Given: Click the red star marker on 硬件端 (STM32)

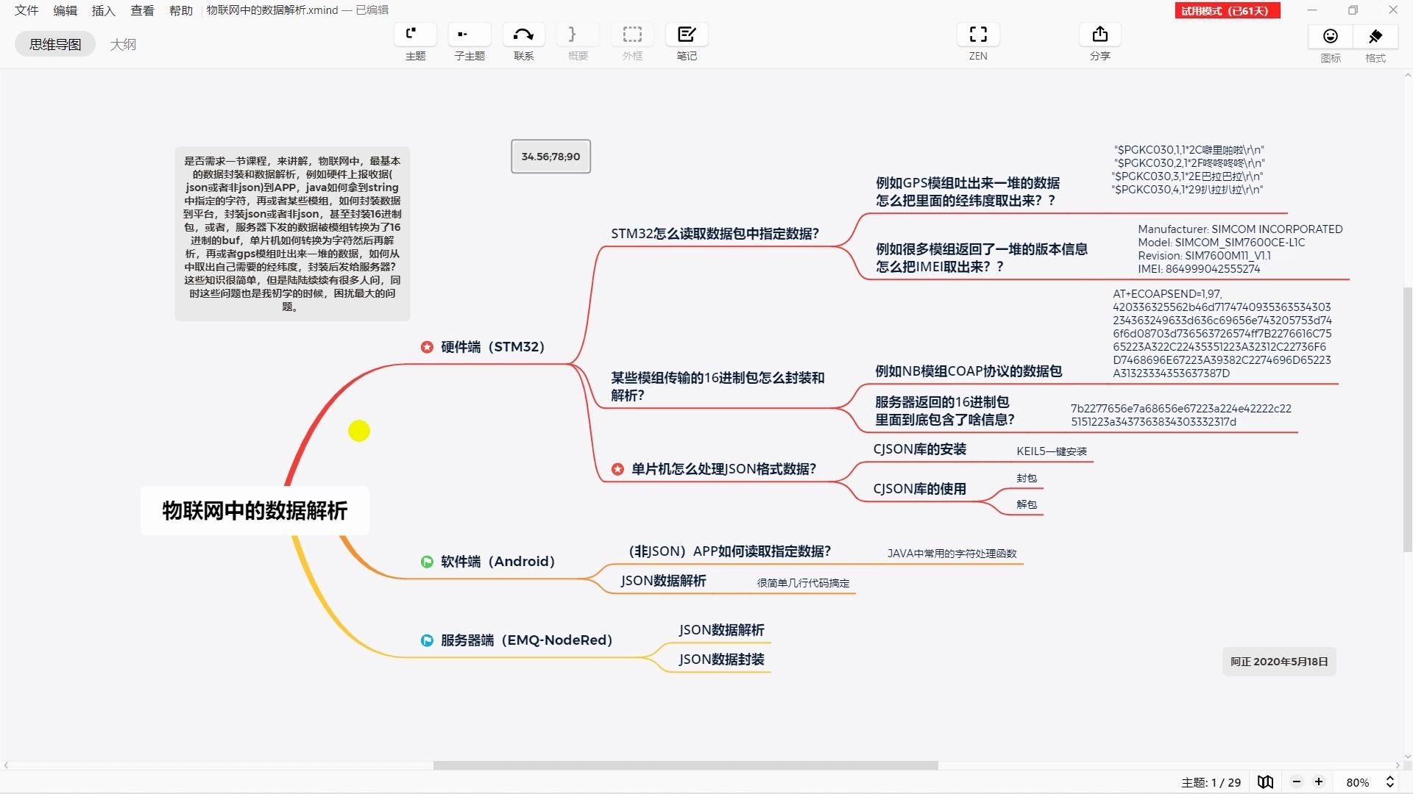Looking at the screenshot, I should click(x=427, y=347).
